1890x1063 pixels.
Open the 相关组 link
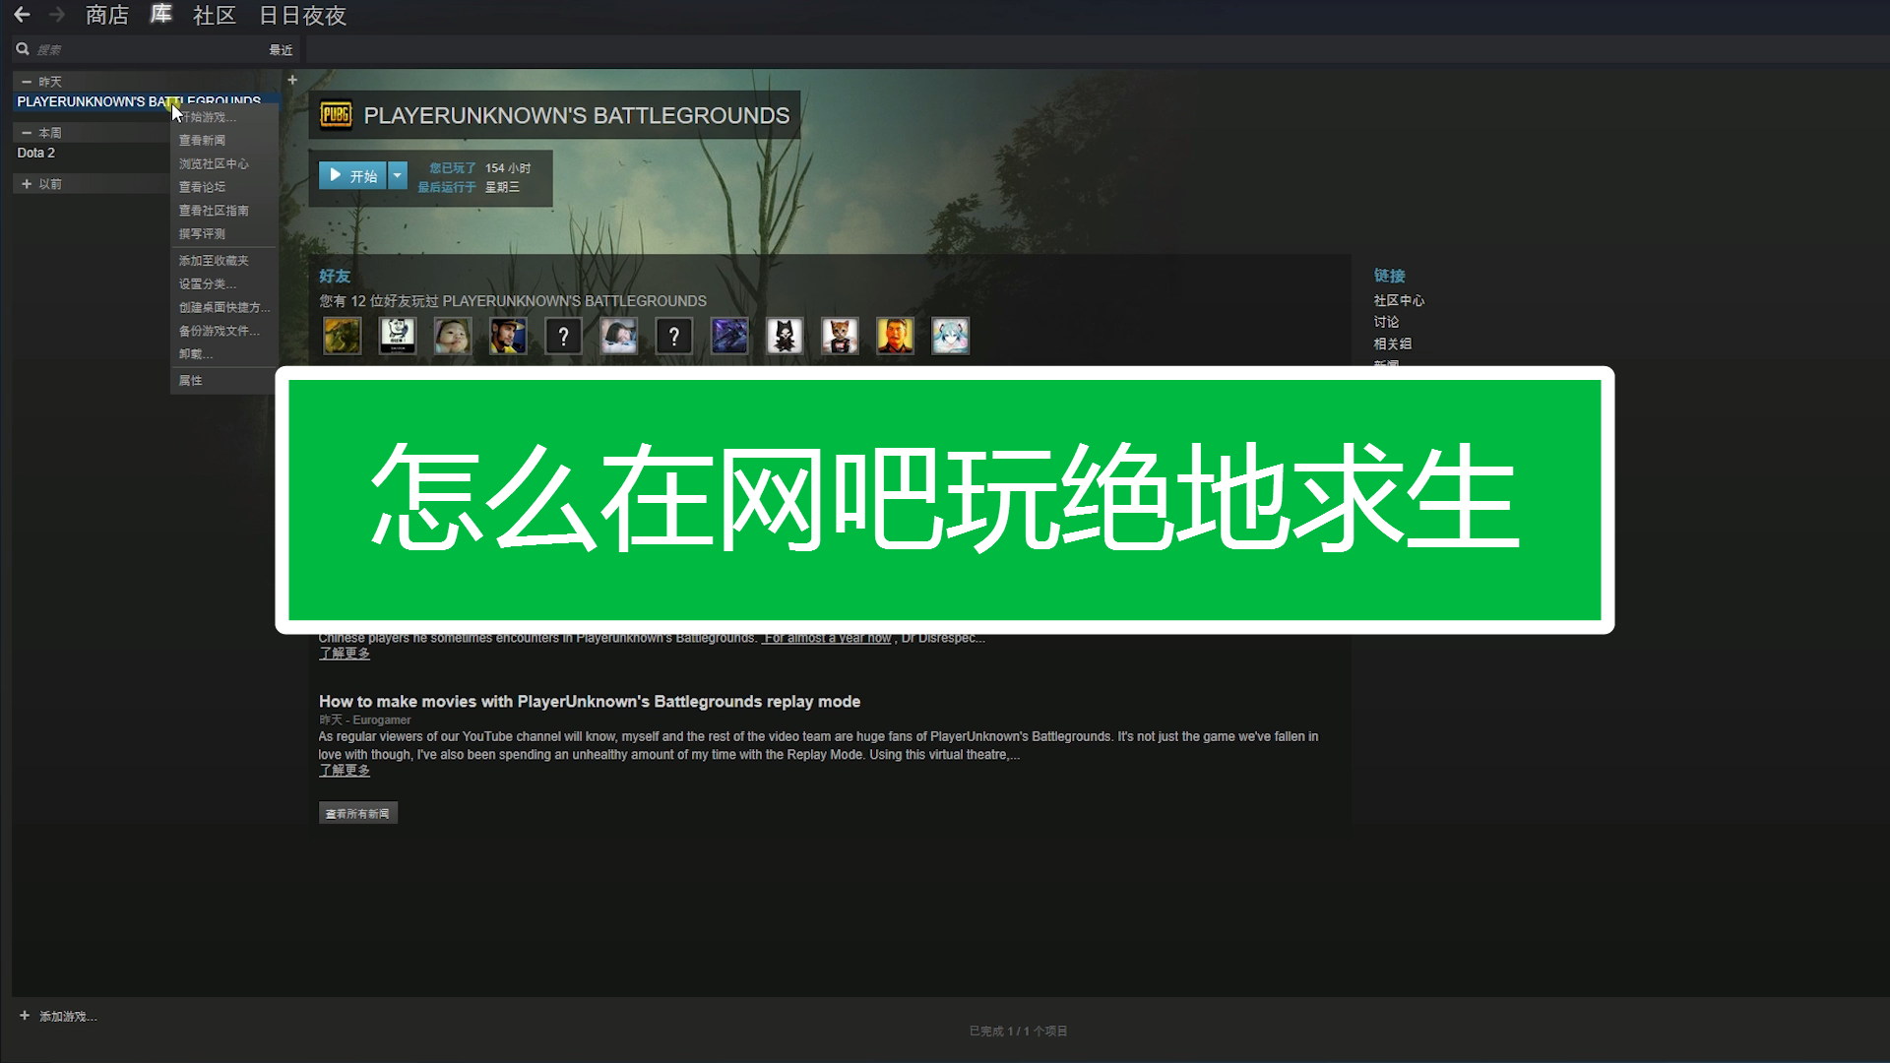pyautogui.click(x=1393, y=344)
